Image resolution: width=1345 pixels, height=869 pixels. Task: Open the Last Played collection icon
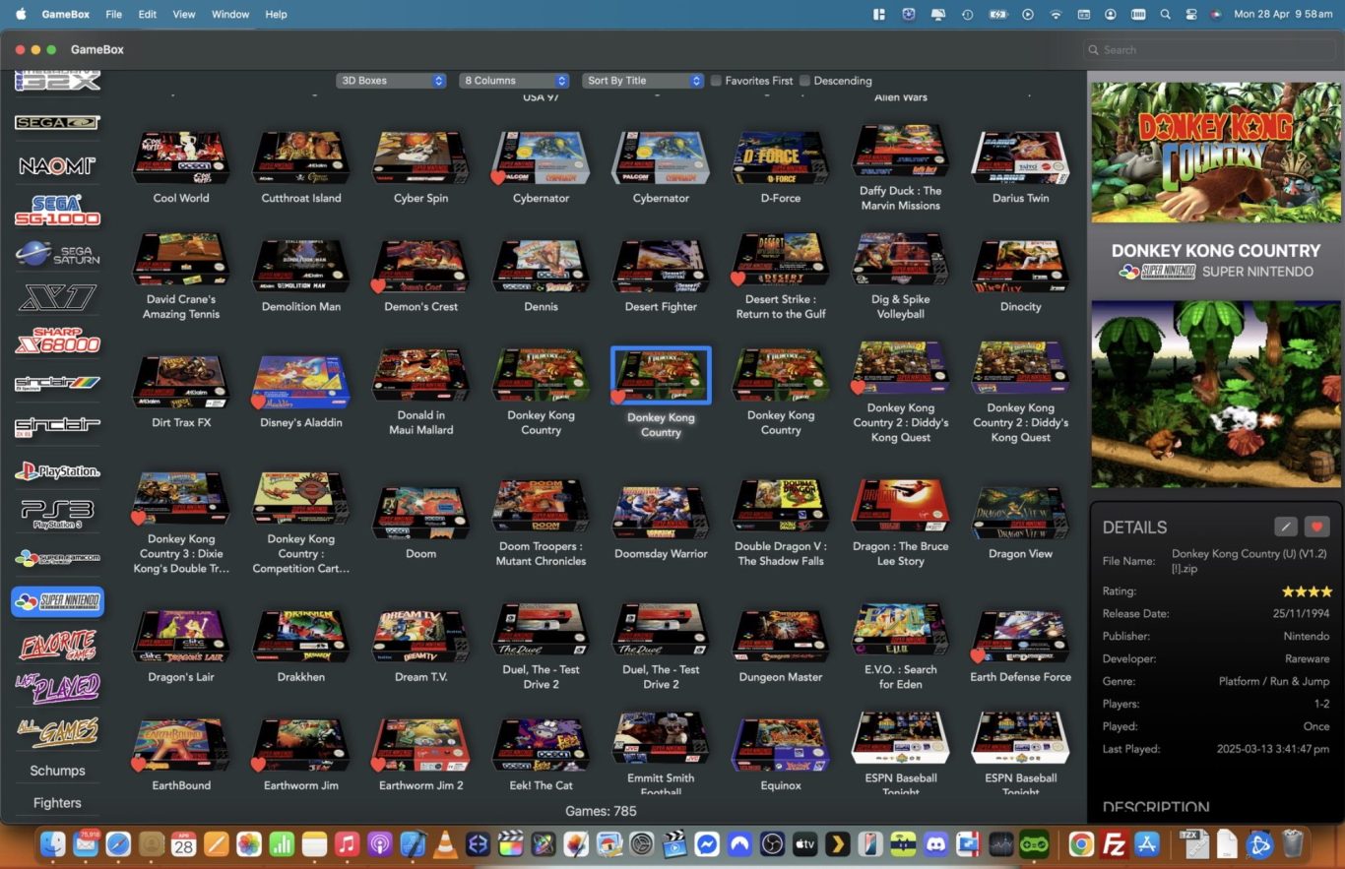click(x=57, y=688)
